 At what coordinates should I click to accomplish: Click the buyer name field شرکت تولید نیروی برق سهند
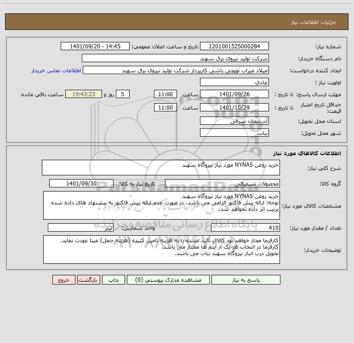coord(175,58)
